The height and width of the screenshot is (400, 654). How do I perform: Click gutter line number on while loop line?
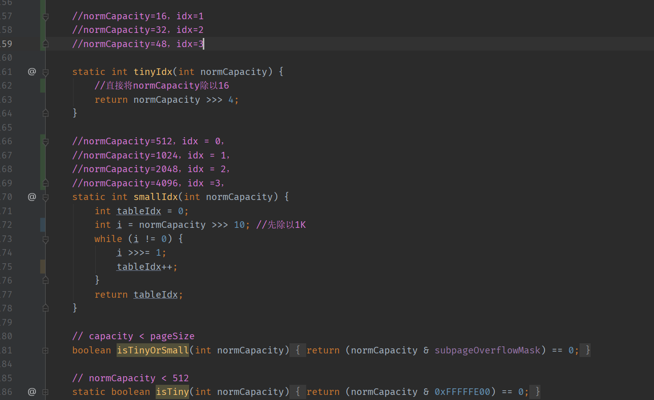coord(6,238)
